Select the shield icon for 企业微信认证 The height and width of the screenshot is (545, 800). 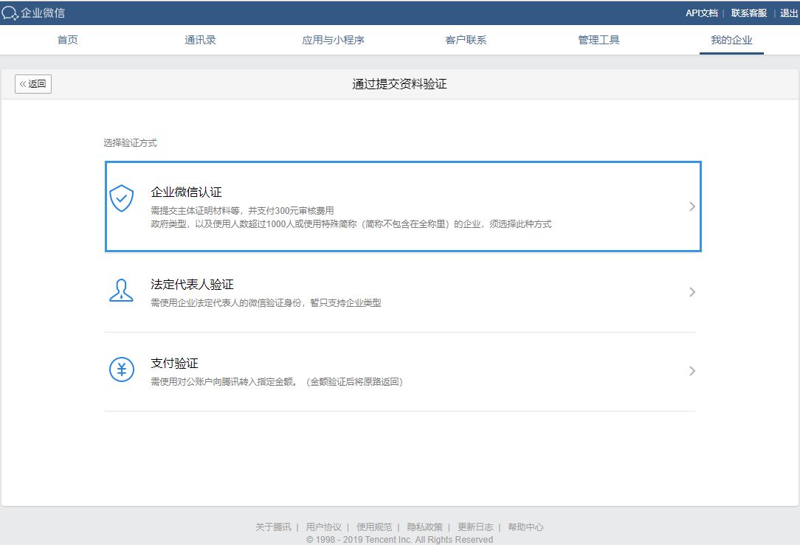pyautogui.click(x=122, y=198)
